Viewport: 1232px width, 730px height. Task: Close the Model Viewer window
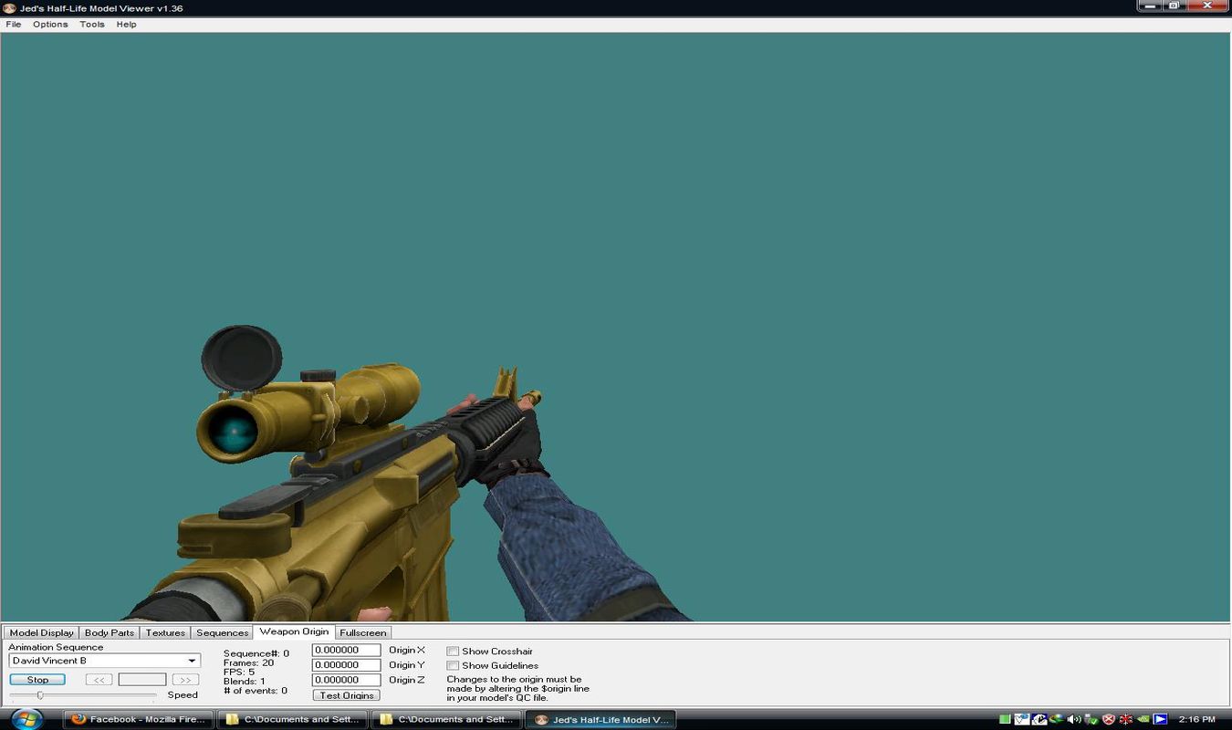pyautogui.click(x=1207, y=5)
